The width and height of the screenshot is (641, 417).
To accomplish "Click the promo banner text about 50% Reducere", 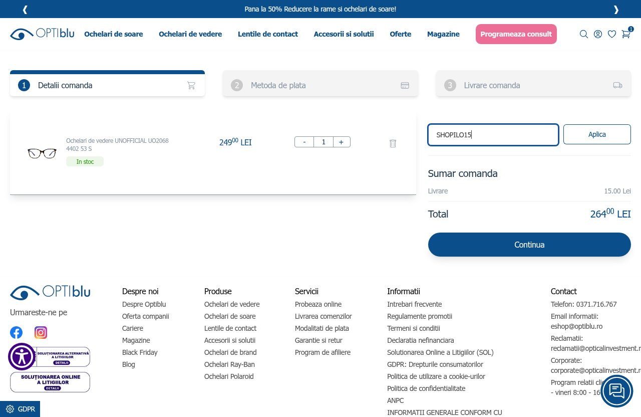I will tap(320, 9).
